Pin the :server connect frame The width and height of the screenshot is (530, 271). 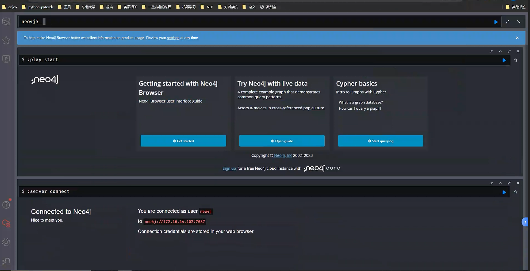[x=491, y=183]
